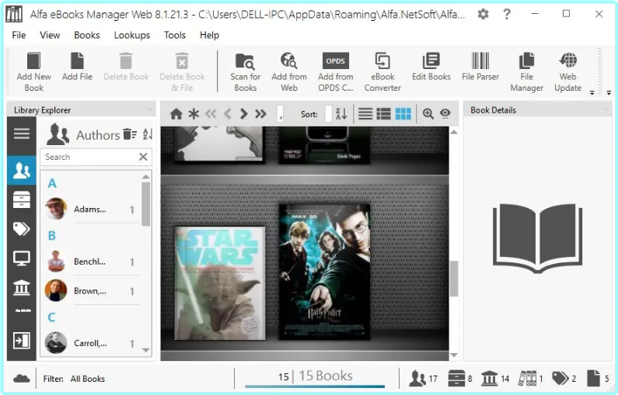The width and height of the screenshot is (618, 395).
Task: Click the Web Update globe icon
Action: click(x=567, y=61)
